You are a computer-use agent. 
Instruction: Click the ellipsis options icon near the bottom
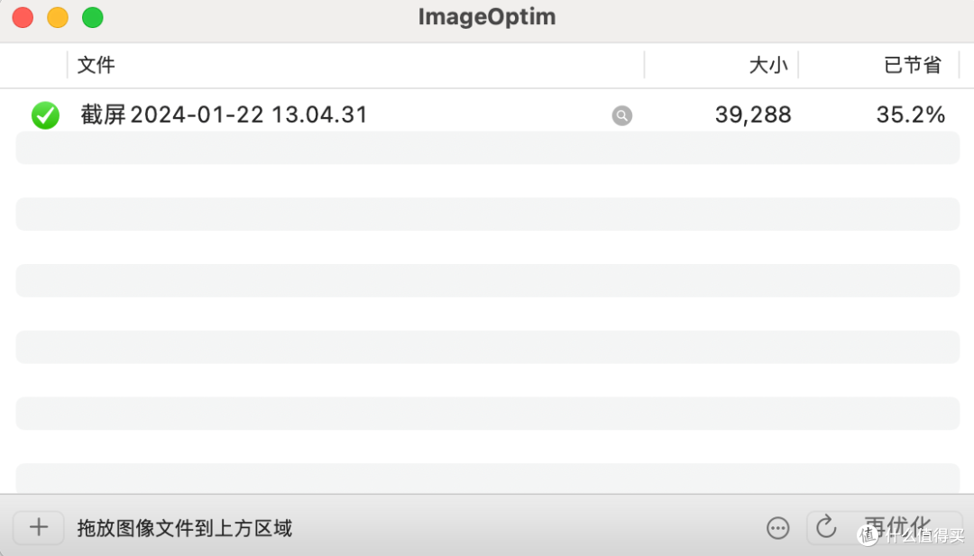[x=777, y=528]
